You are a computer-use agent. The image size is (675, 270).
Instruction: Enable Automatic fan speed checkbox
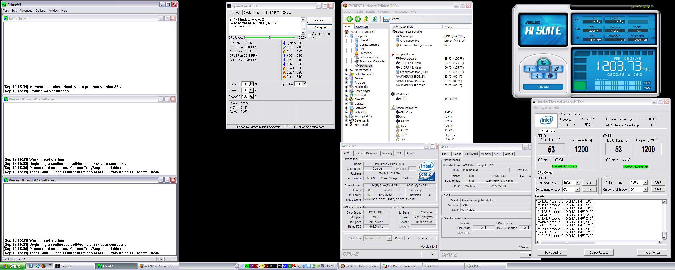[310, 35]
